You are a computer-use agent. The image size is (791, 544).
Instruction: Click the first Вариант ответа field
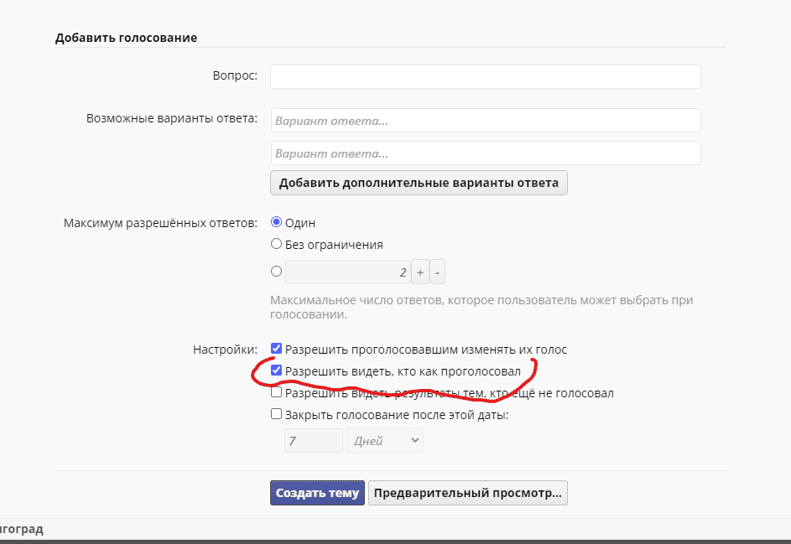point(485,121)
